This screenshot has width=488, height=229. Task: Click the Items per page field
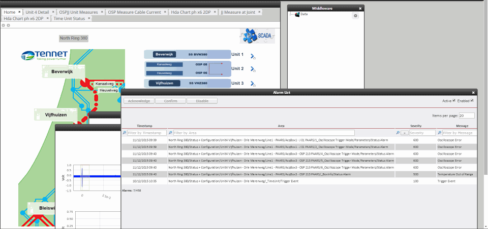(467, 116)
